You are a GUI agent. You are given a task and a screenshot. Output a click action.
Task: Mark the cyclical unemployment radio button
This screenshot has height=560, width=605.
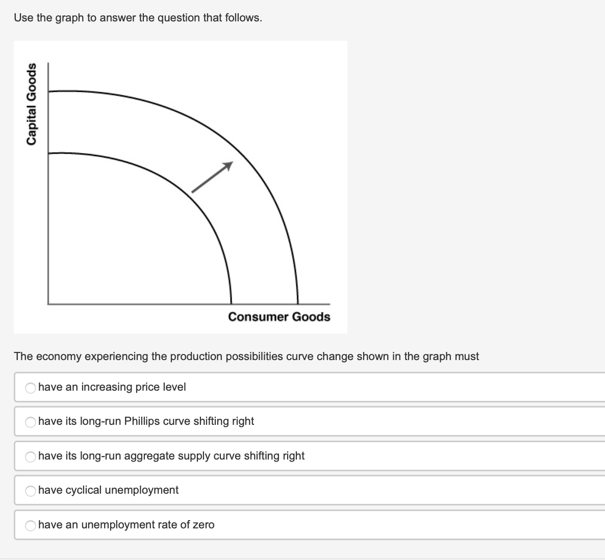[30, 491]
